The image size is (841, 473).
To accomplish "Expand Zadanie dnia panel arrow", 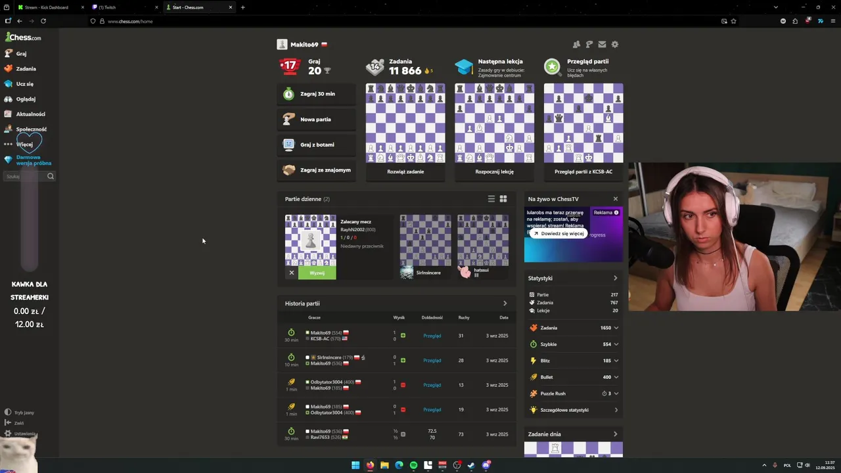I will 615,434.
